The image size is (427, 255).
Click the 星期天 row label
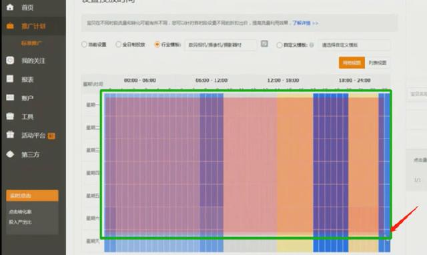93,241
